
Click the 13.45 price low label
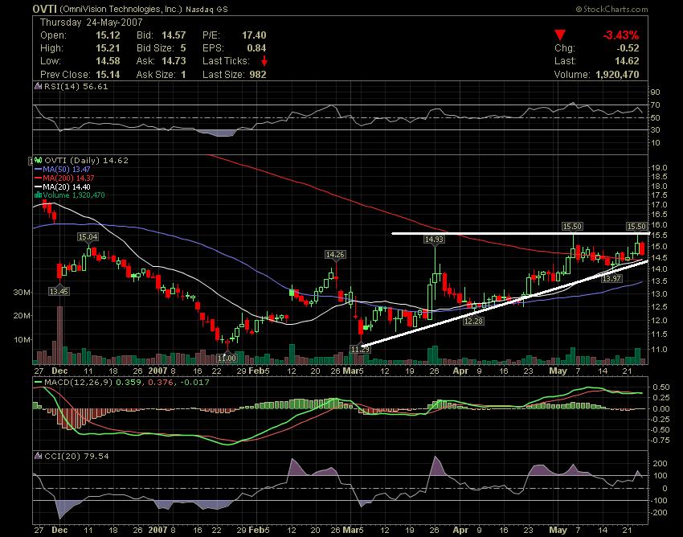pos(59,291)
